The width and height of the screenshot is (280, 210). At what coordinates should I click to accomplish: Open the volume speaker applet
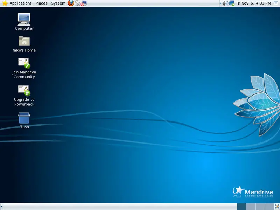click(225, 3)
